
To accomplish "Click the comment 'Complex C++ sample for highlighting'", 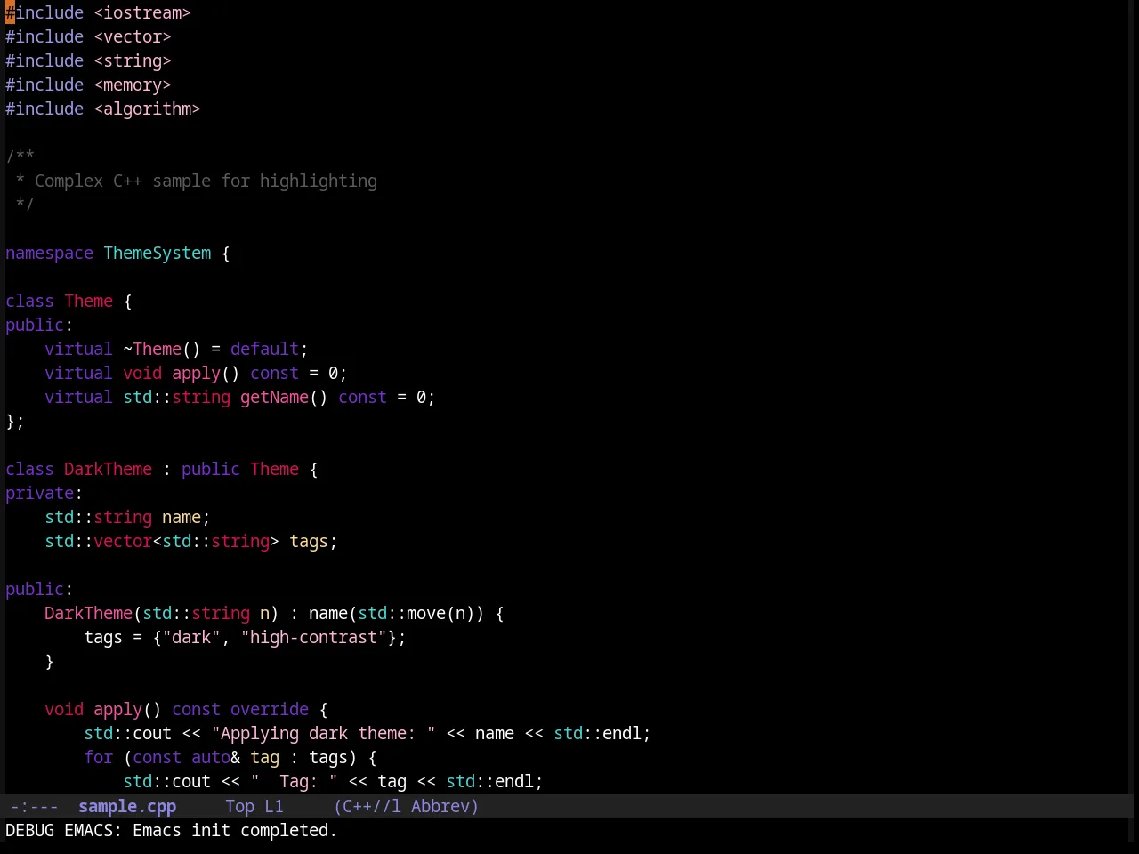I will click(206, 181).
